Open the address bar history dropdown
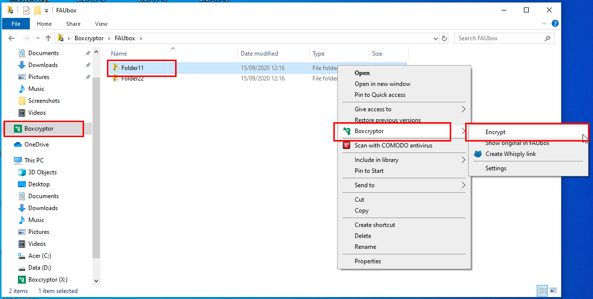 pos(436,38)
